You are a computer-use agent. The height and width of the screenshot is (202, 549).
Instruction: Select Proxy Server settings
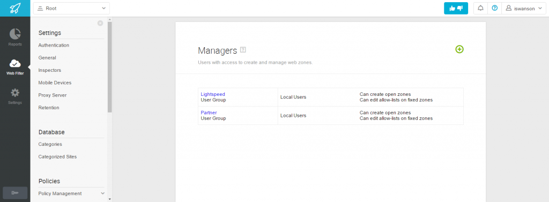click(x=53, y=95)
